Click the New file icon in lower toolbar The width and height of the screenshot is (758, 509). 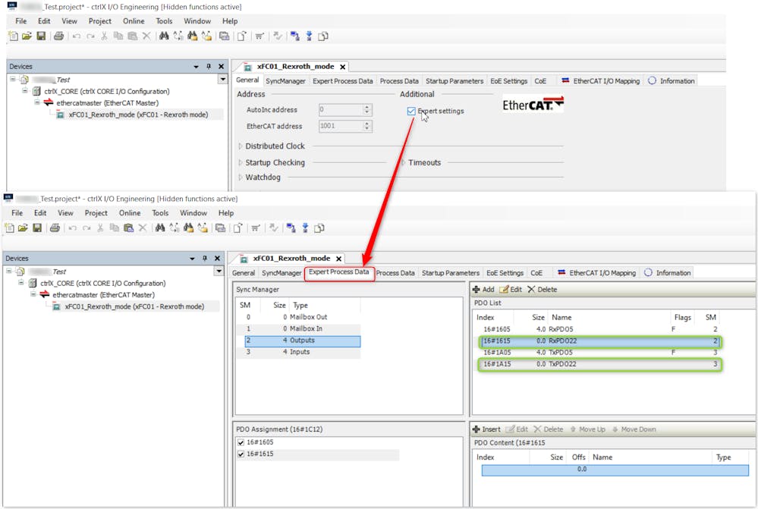9,228
